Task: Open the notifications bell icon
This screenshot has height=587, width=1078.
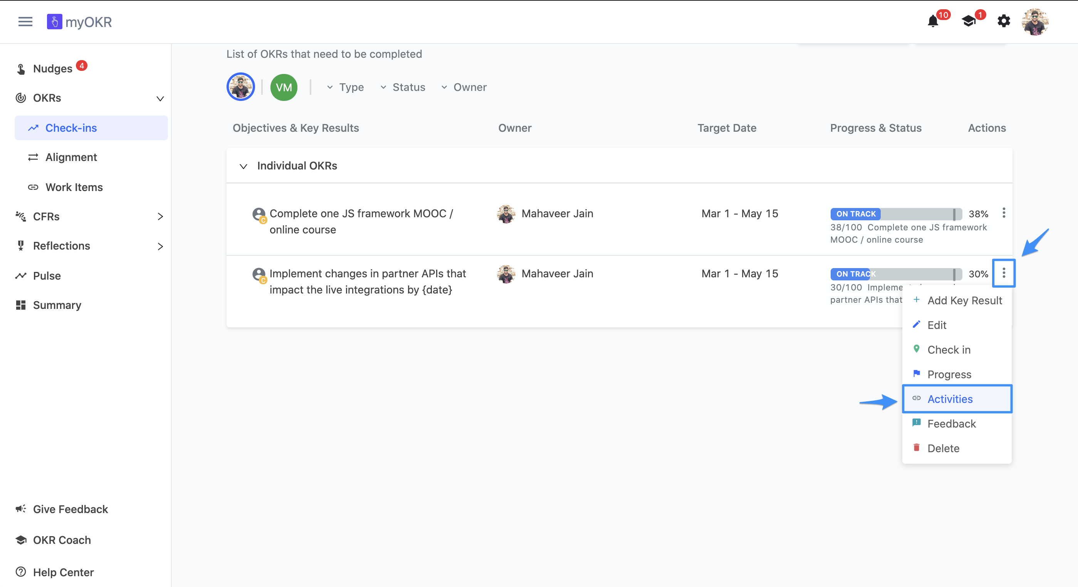Action: [933, 21]
